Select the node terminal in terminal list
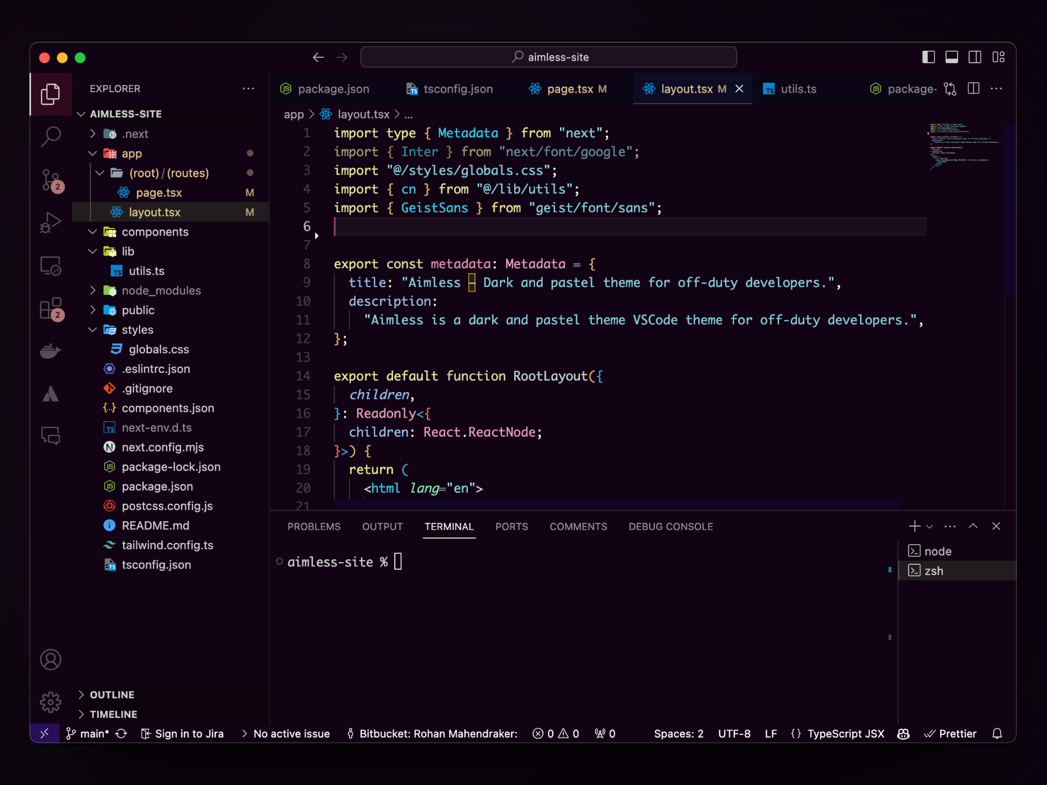Screen dimensions: 1047x785 [957, 551]
